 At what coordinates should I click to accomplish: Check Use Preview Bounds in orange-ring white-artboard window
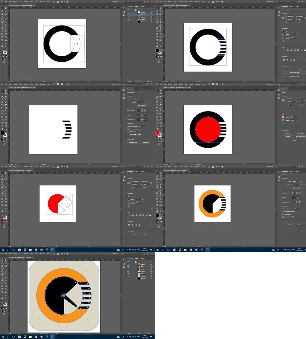pos(283,212)
